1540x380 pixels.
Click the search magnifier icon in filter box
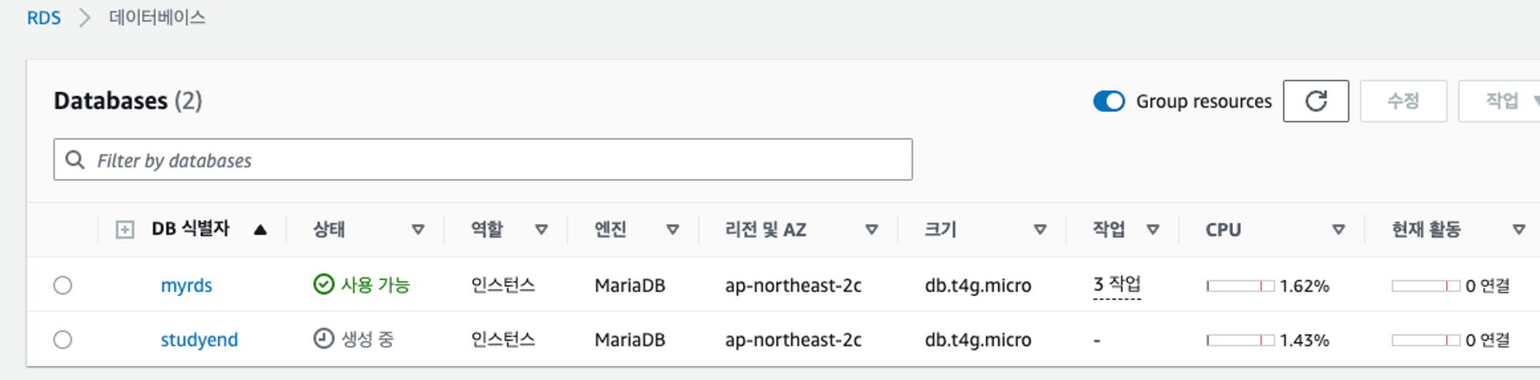[x=75, y=160]
